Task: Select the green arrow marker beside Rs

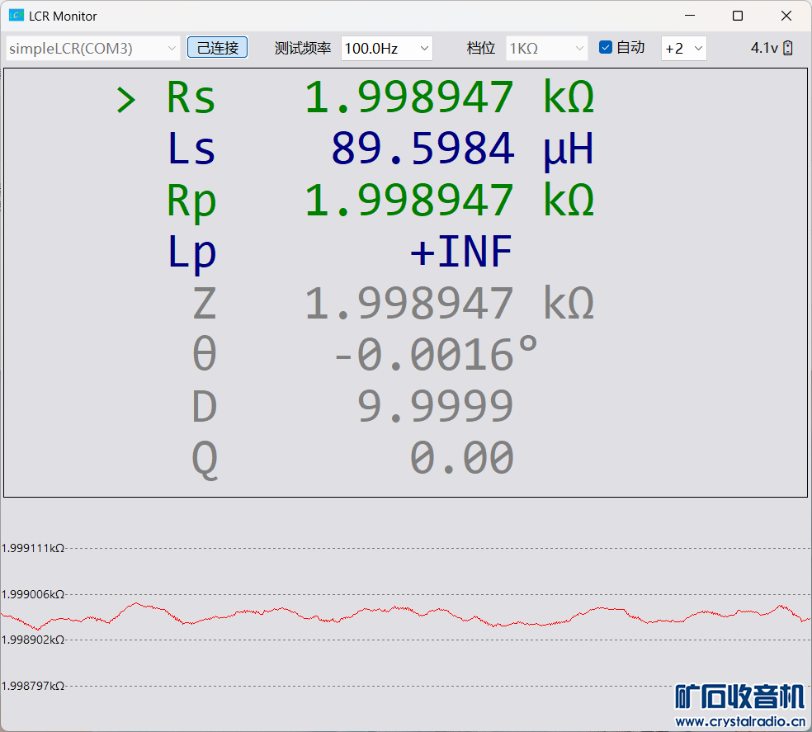Action: point(125,99)
